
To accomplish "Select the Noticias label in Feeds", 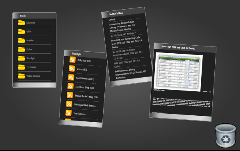I will (30, 40).
